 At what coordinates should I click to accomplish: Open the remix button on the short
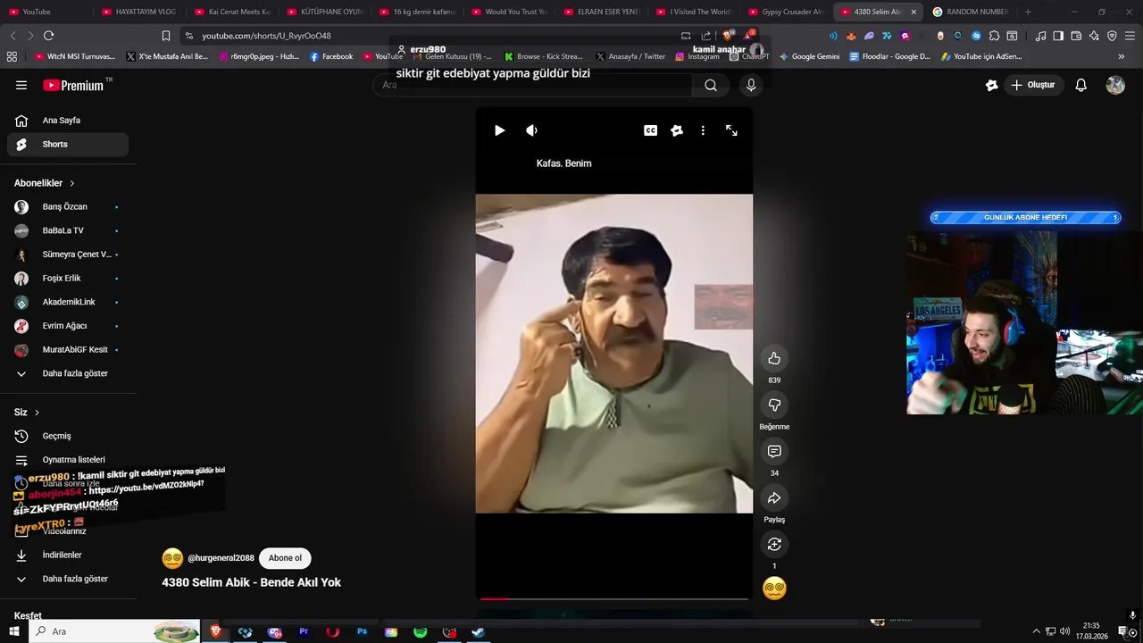tap(774, 544)
